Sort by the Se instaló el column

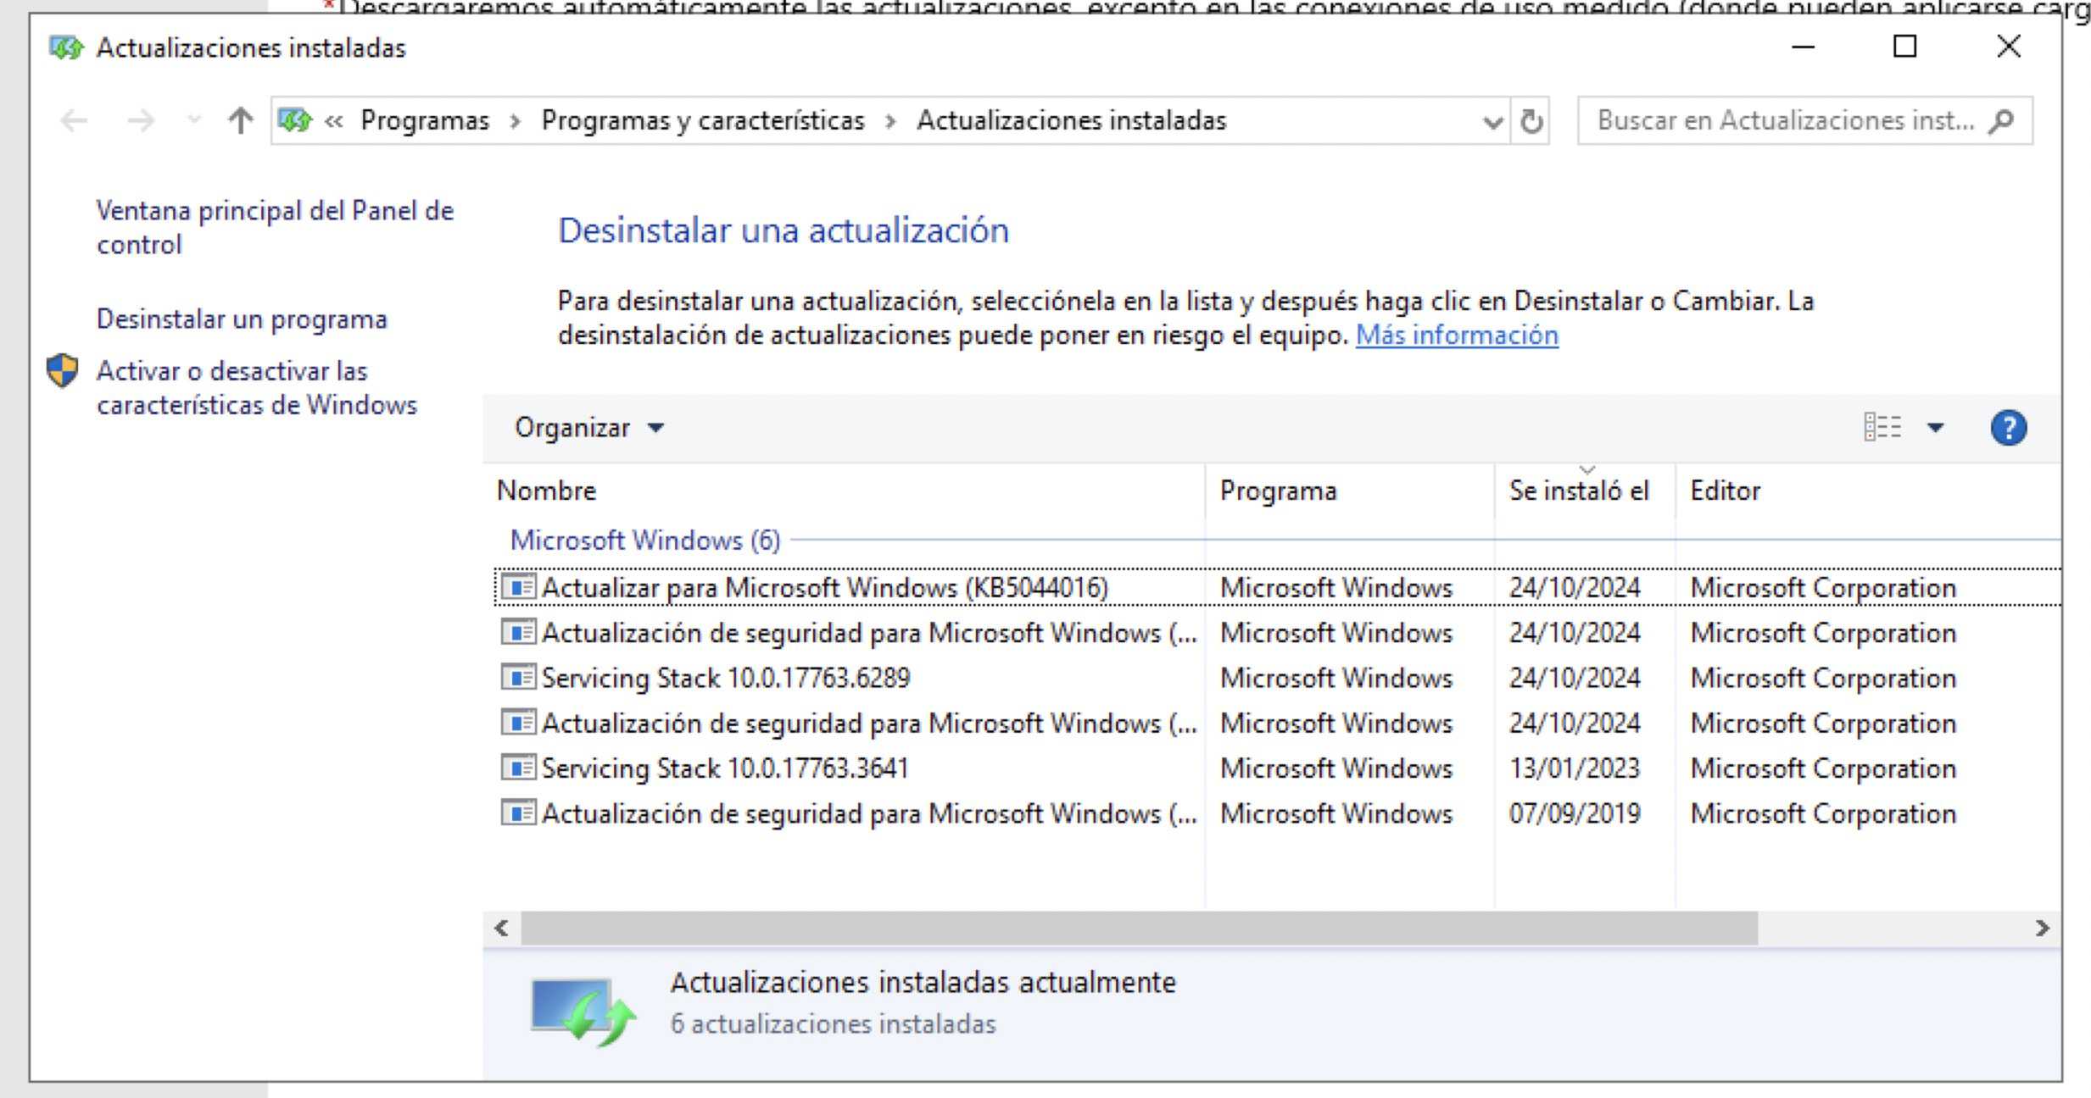[1585, 491]
